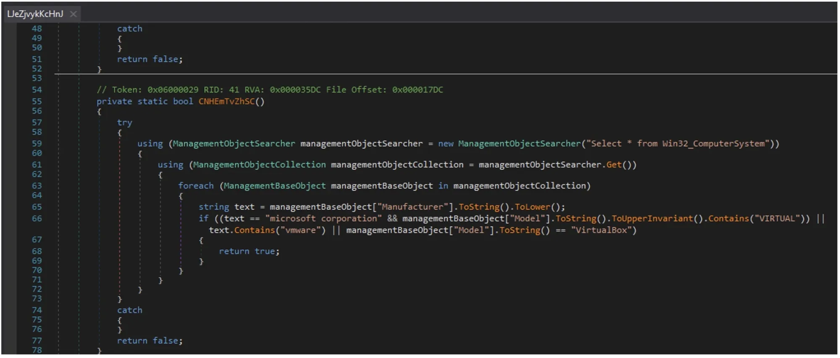
Task: Click the catch keyword on line 74
Action: [129, 310]
